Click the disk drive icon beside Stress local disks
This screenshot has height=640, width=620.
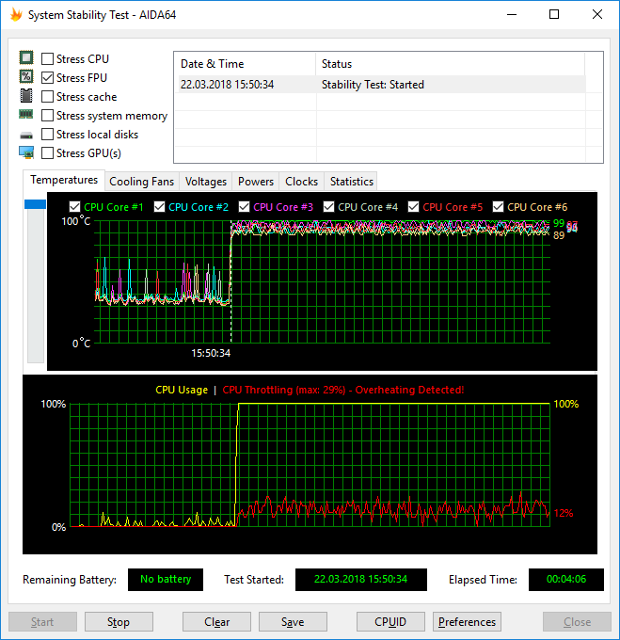coord(26,136)
